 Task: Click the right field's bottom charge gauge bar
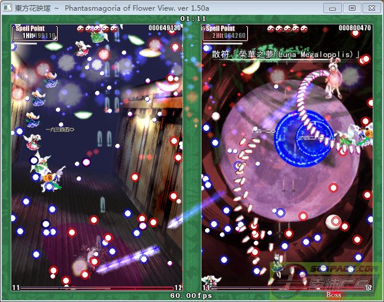point(287,288)
